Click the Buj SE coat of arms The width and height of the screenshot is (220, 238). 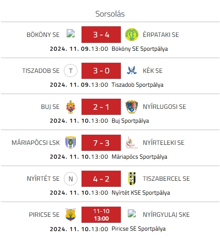click(70, 107)
